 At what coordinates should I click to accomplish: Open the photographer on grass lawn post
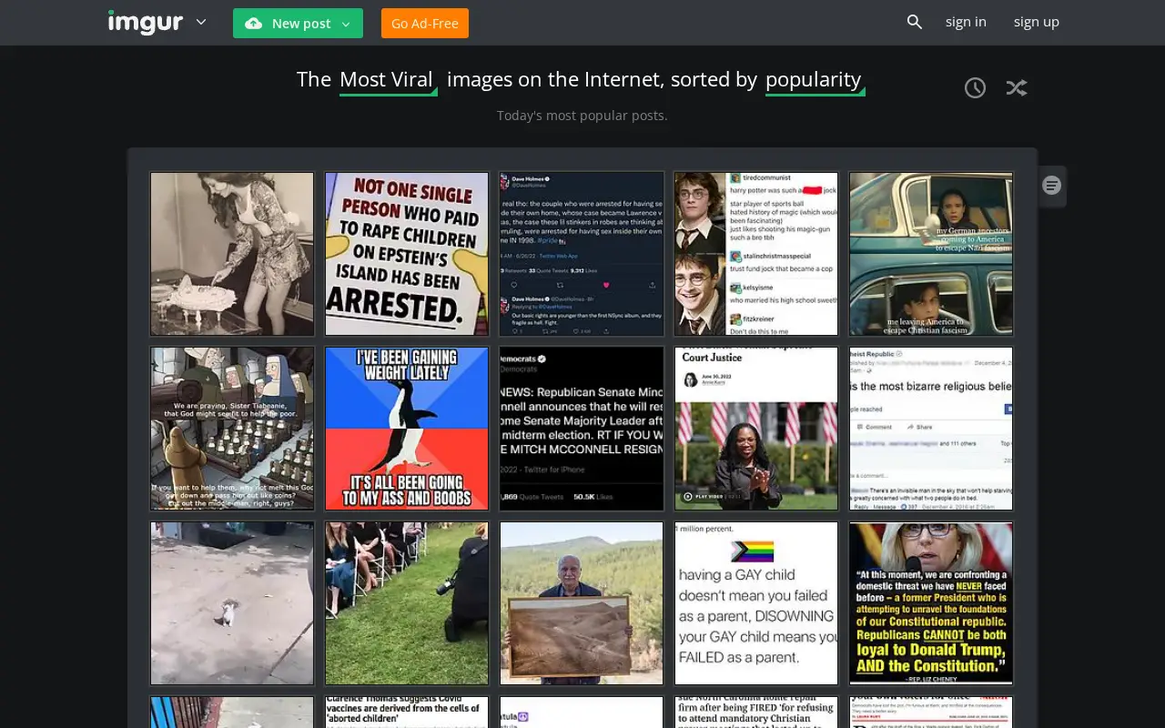coord(407,603)
